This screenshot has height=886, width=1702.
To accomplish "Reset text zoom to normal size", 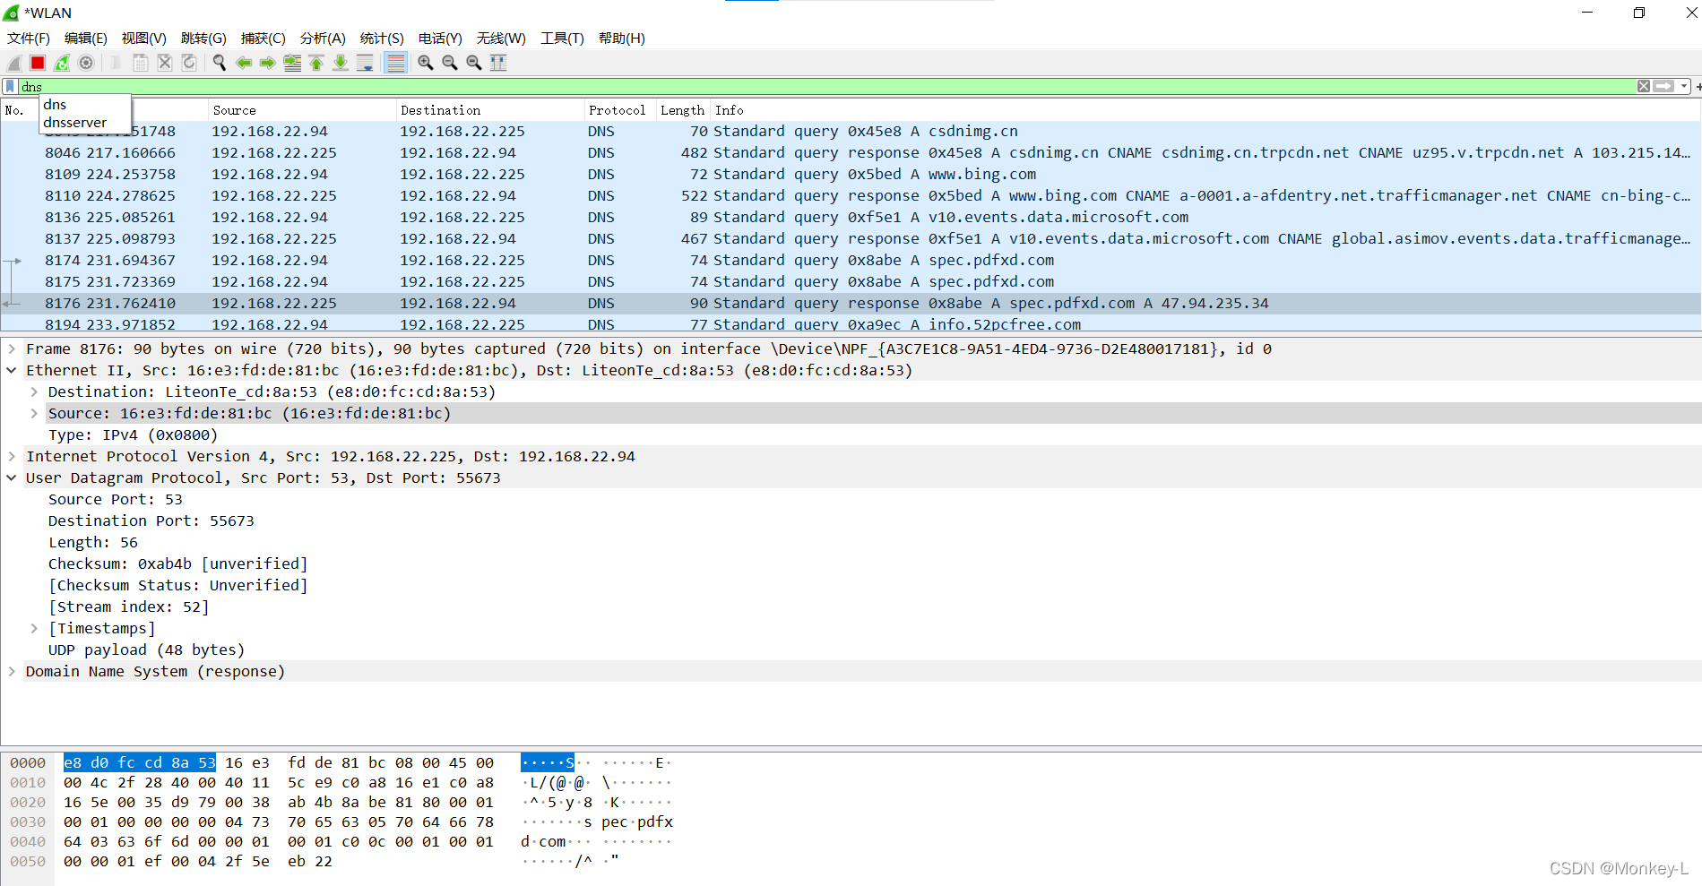I will (474, 63).
